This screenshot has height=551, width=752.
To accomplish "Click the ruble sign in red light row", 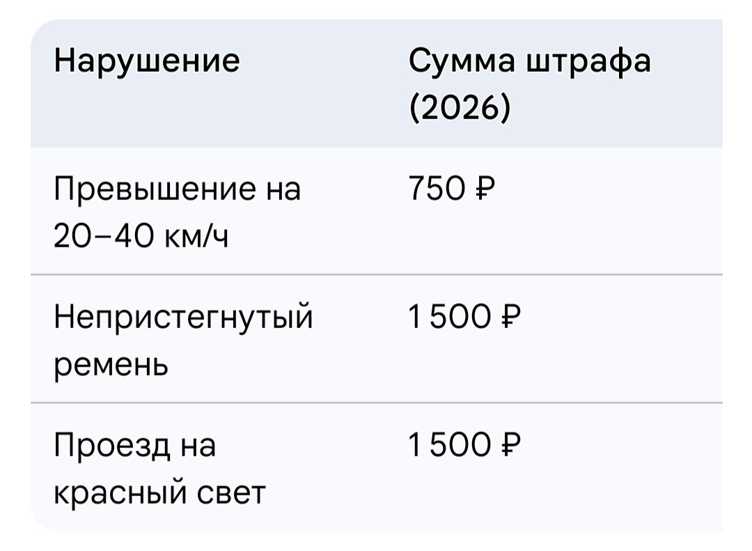I will point(511,444).
